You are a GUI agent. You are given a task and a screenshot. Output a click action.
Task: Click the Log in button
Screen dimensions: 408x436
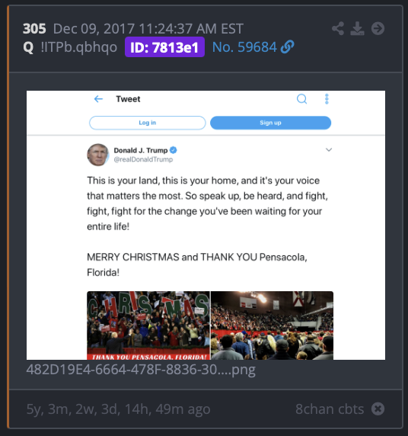[148, 123]
